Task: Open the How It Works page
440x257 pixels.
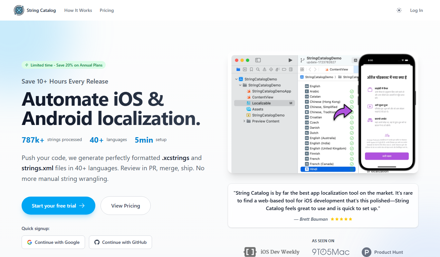Action: [x=78, y=10]
